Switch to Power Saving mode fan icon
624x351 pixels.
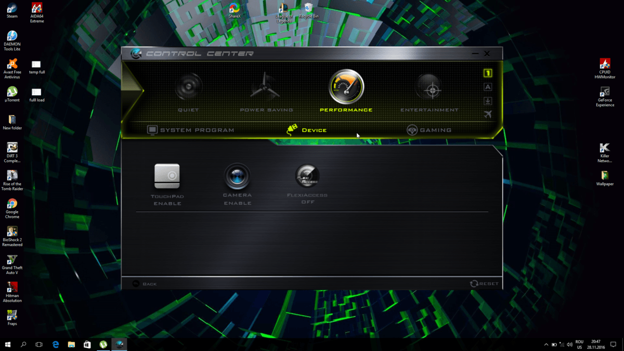[x=265, y=86]
